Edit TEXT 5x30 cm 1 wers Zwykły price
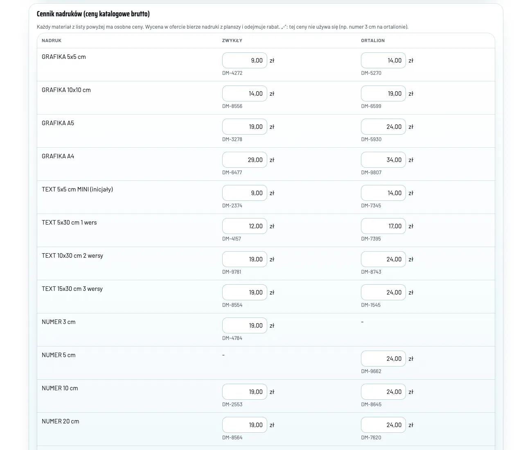532x450 pixels. [245, 226]
